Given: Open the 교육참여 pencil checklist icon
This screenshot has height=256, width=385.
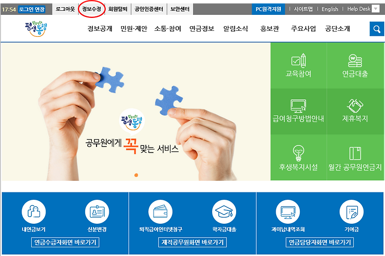Looking at the screenshot, I should click(299, 60).
